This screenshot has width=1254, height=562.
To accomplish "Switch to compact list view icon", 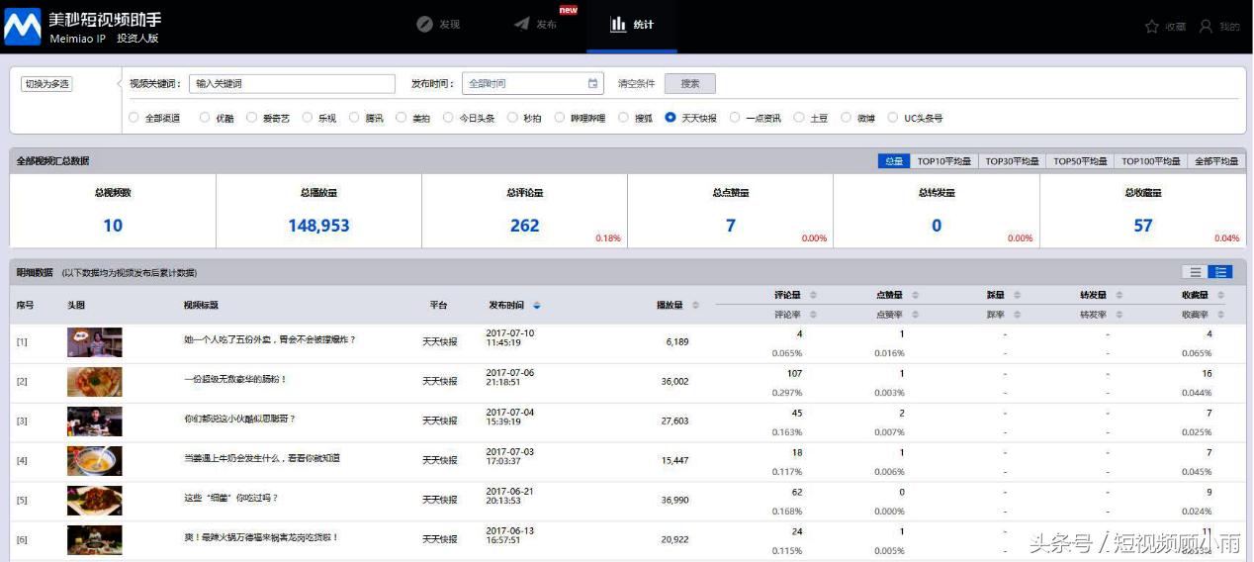I will [1195, 272].
